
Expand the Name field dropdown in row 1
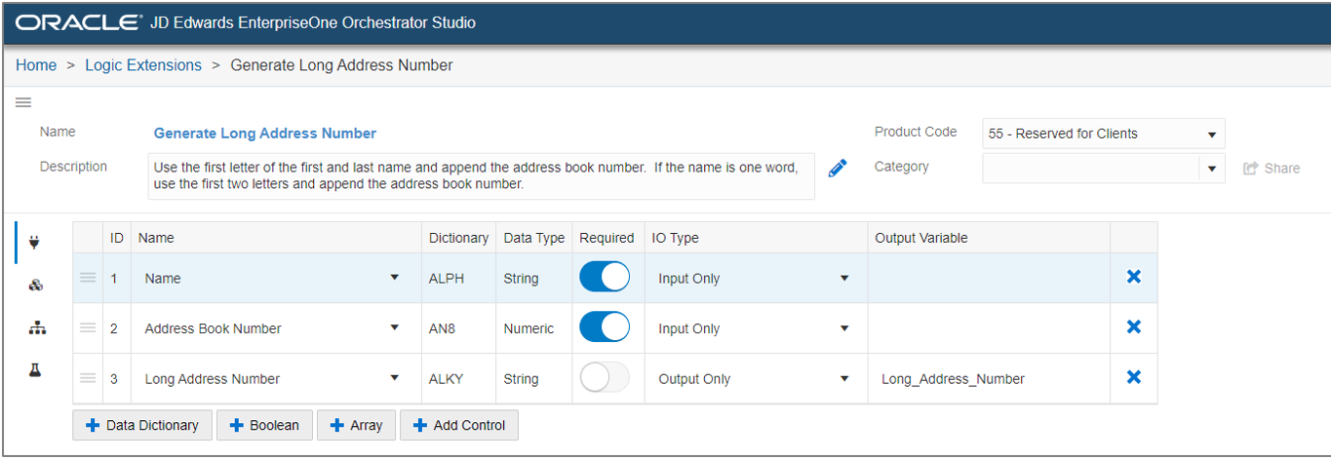(394, 278)
